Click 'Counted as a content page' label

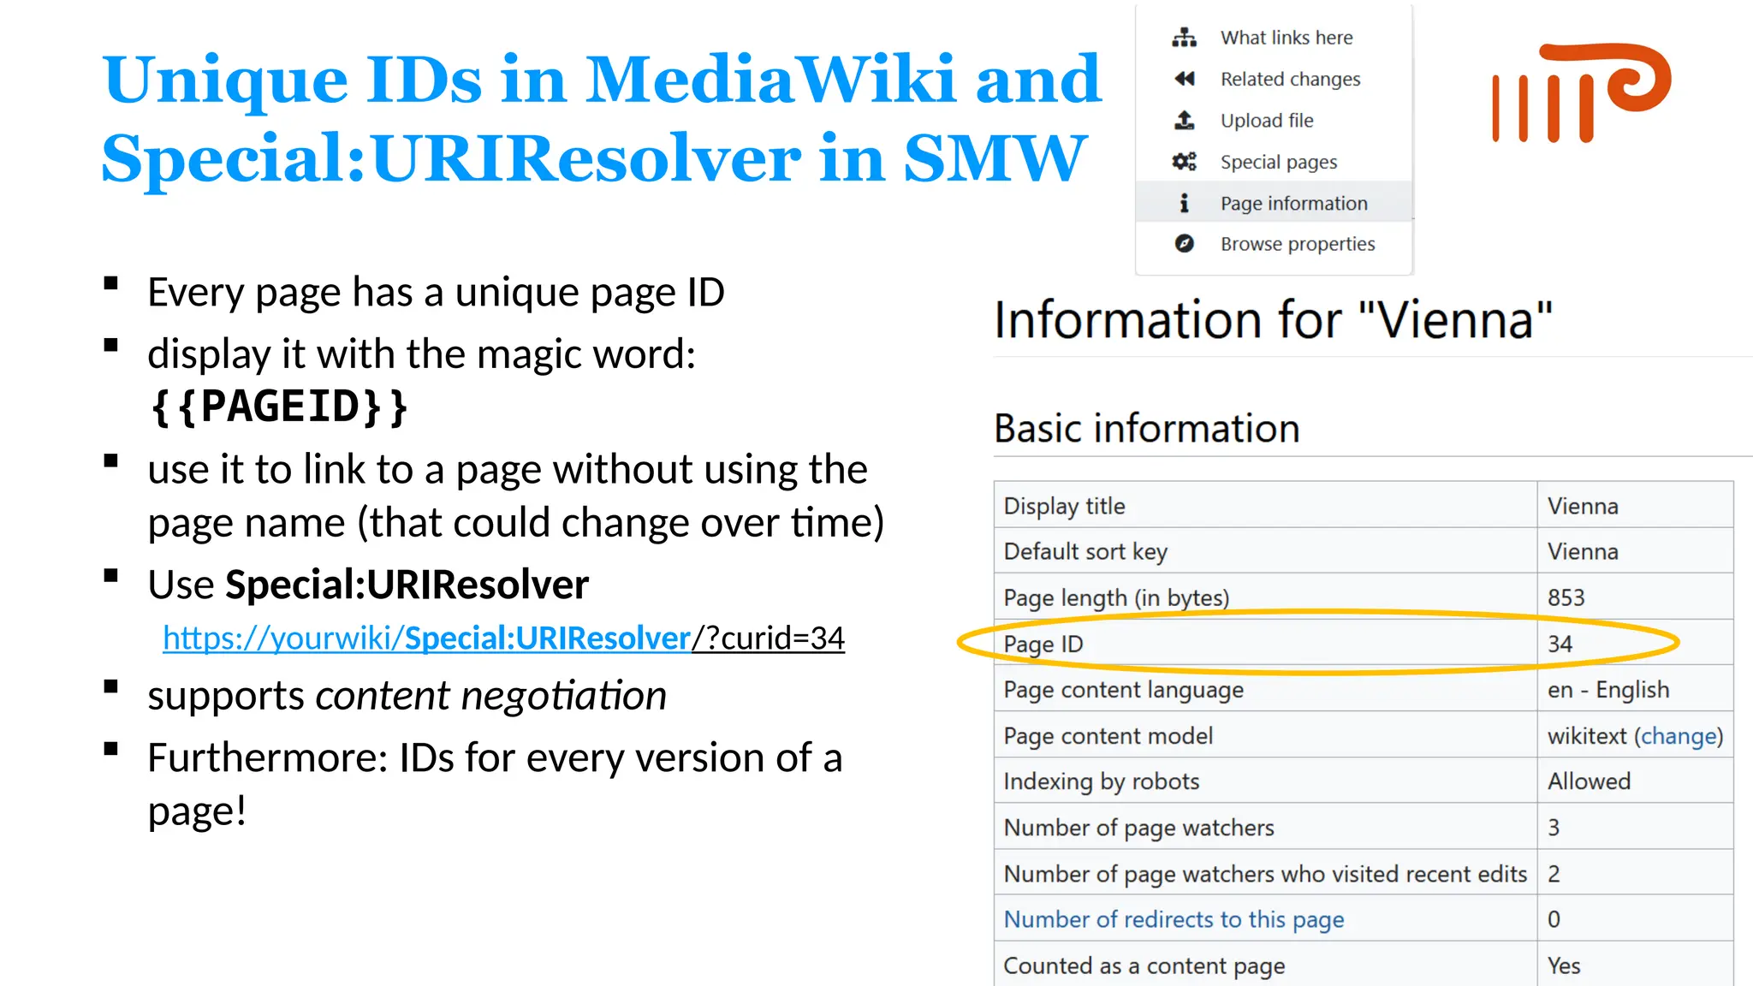coord(1144,965)
